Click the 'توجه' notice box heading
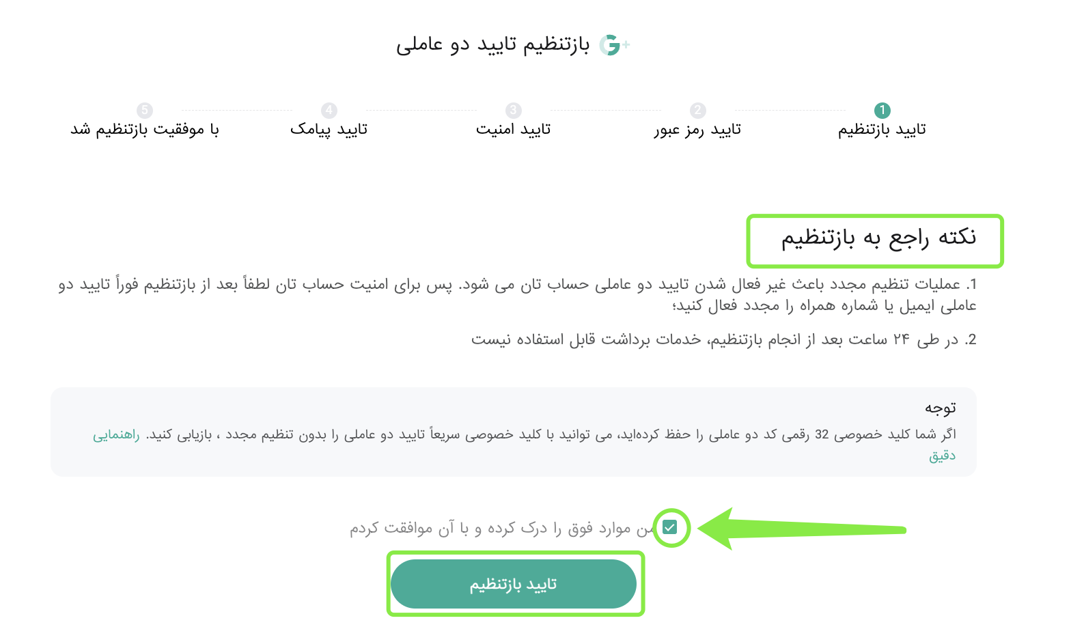Image resolution: width=1071 pixels, height=642 pixels. coord(941,408)
